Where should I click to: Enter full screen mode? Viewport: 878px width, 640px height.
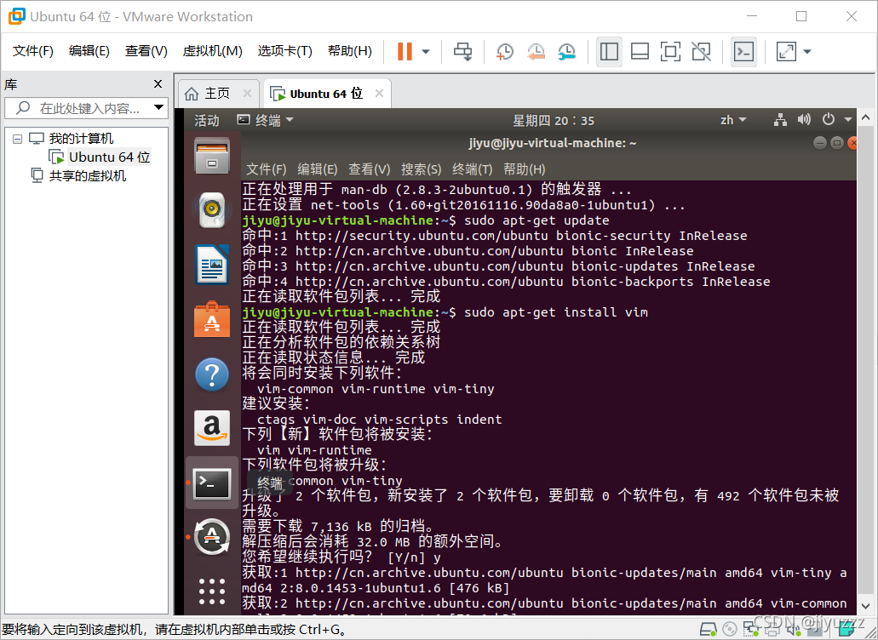point(670,51)
